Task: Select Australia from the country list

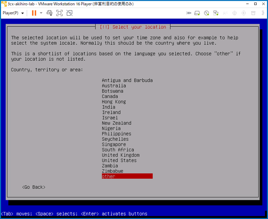Action: click(x=127, y=86)
